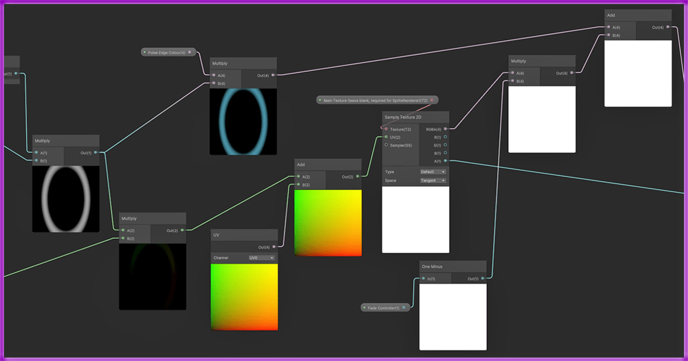
Task: Expand the Channel dropdown showing UV0
Action: pyautogui.click(x=261, y=258)
